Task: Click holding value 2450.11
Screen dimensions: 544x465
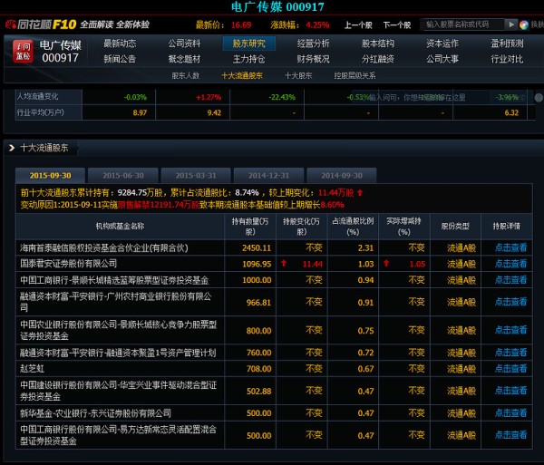Action: (x=257, y=248)
